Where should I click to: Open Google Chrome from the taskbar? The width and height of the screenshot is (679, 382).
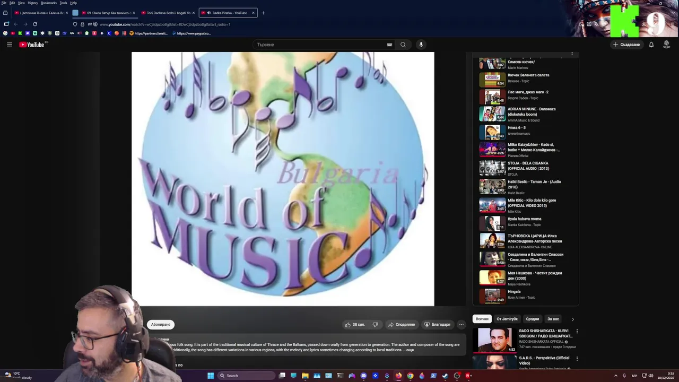click(410, 376)
